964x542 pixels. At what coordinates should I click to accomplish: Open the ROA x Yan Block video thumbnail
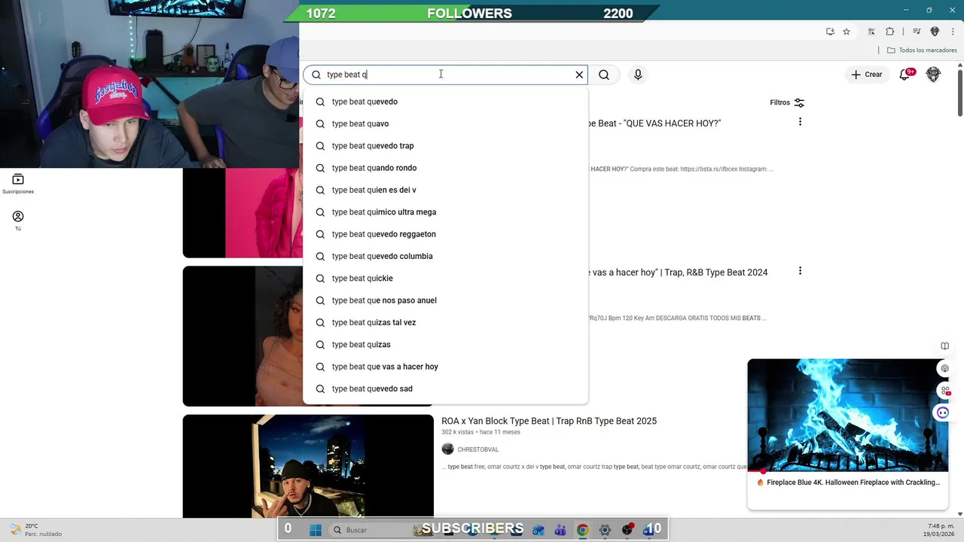(308, 466)
